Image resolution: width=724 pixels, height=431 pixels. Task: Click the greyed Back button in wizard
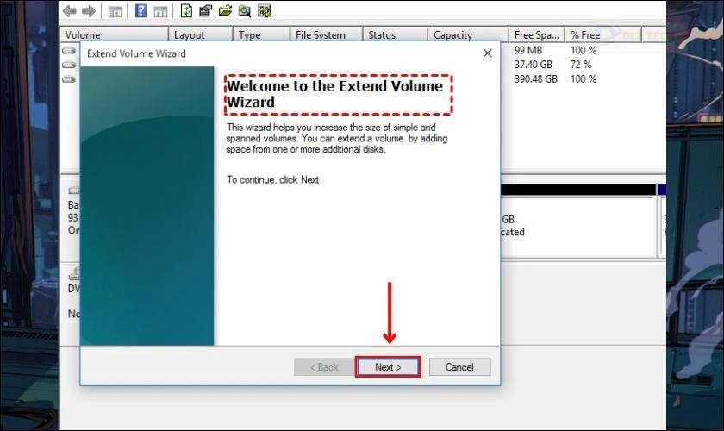click(x=324, y=367)
